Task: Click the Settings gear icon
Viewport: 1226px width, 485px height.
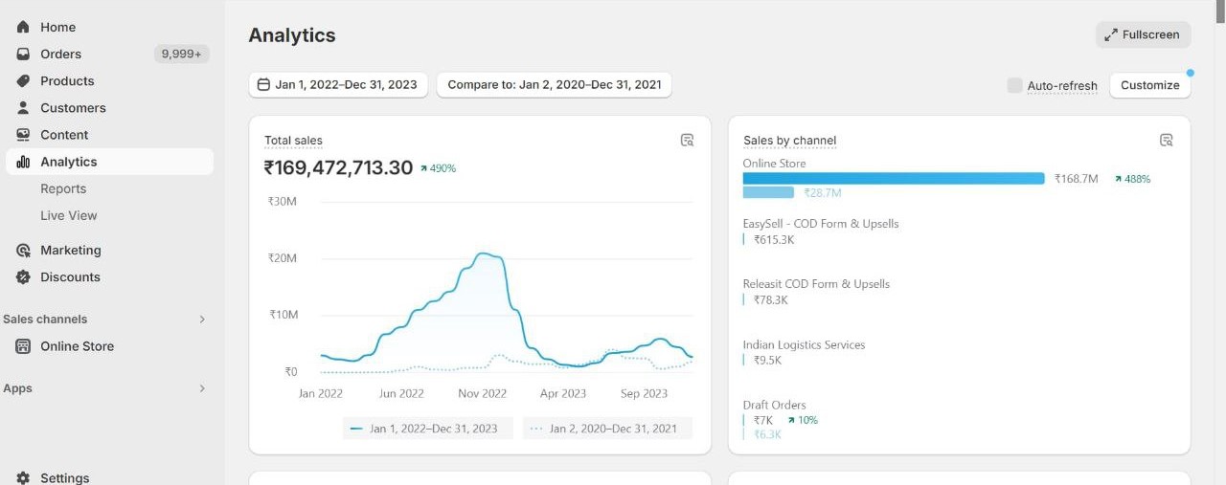Action: [23, 477]
